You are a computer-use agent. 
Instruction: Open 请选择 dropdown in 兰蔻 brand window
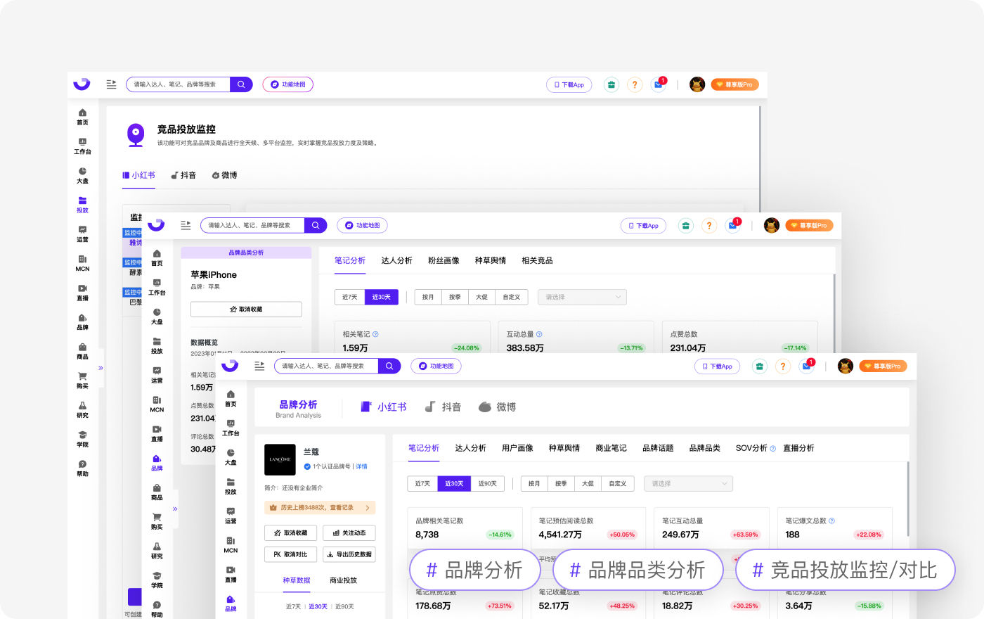(688, 484)
